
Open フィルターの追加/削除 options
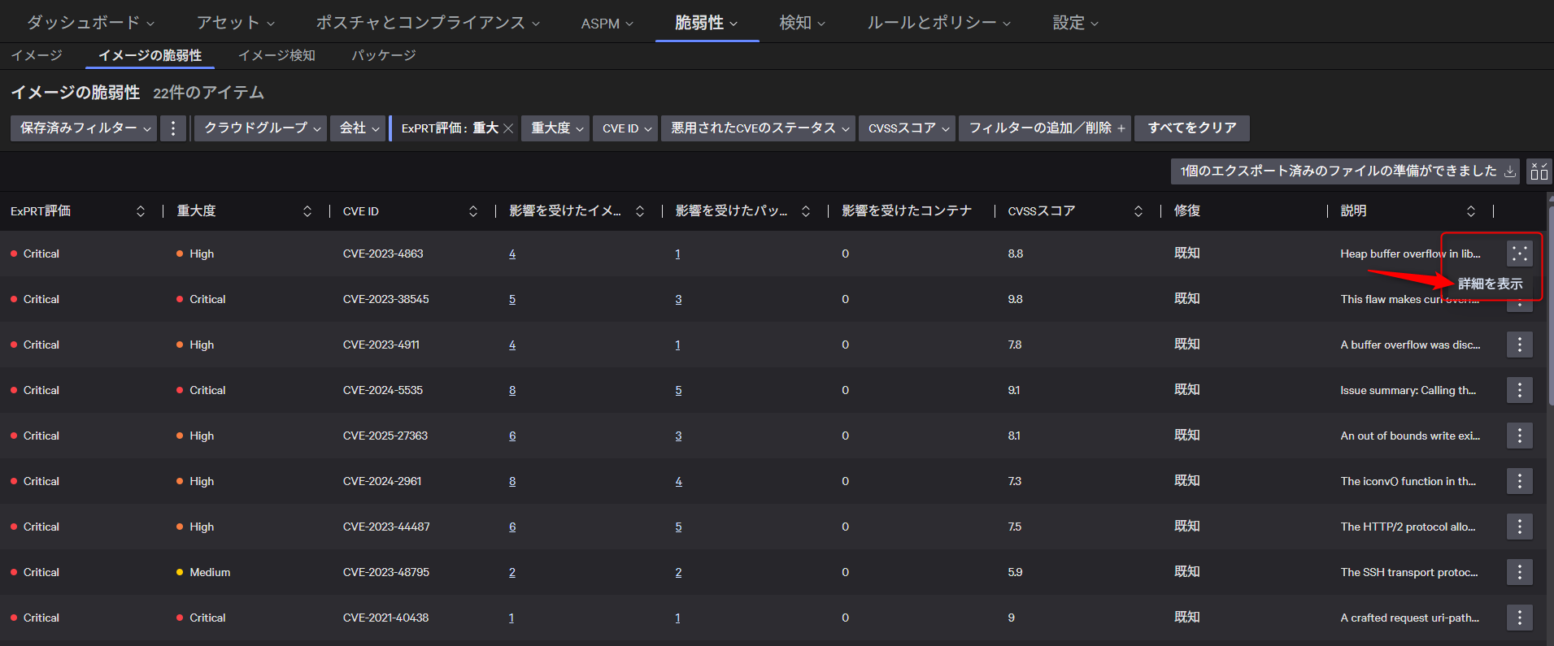coord(1046,128)
